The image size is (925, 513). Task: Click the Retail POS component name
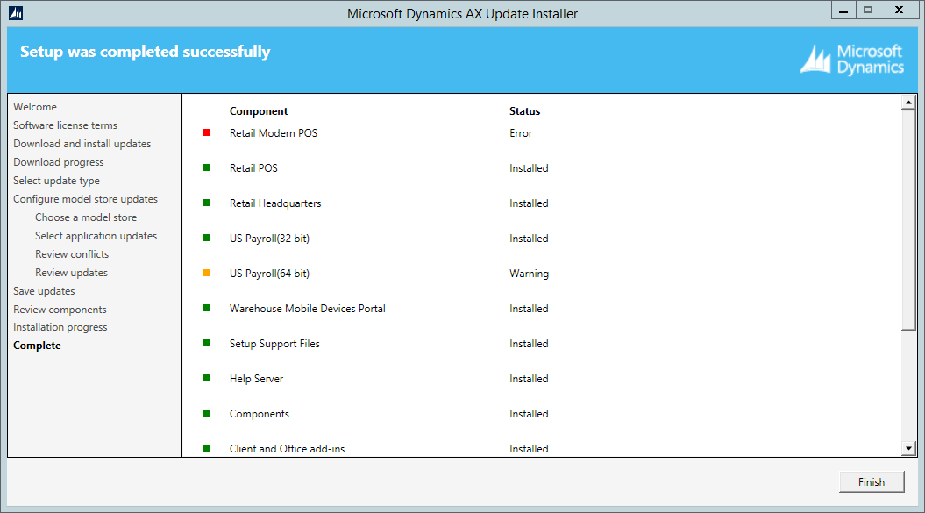coord(253,168)
